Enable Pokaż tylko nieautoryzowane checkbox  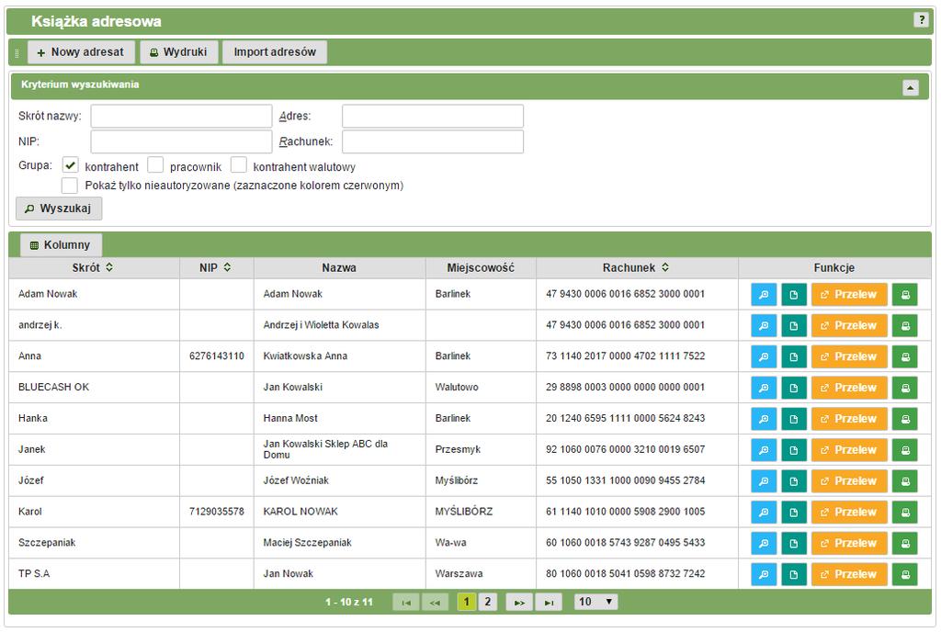point(70,186)
